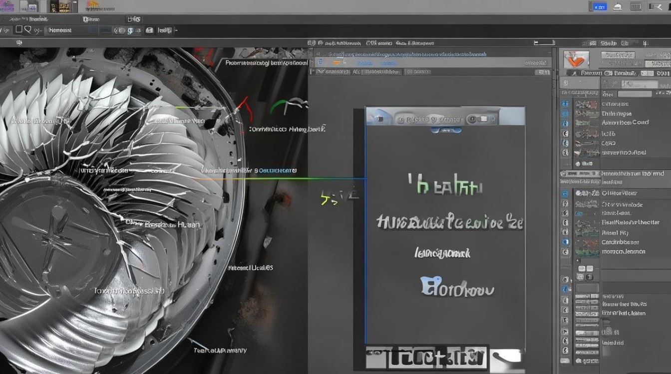This screenshot has width=671, height=374.
Task: Click the speech-bubble icon in the options bar
Action: pyautogui.click(x=28, y=30)
